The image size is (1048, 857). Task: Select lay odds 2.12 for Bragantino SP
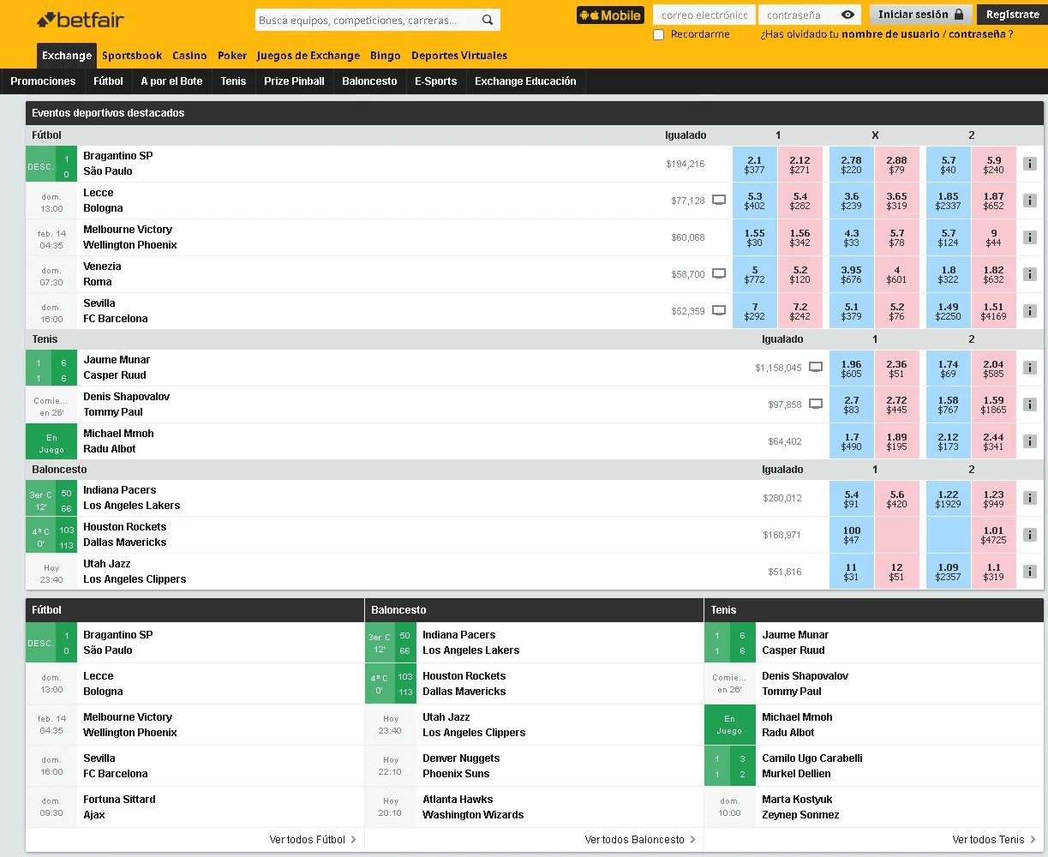click(x=799, y=165)
